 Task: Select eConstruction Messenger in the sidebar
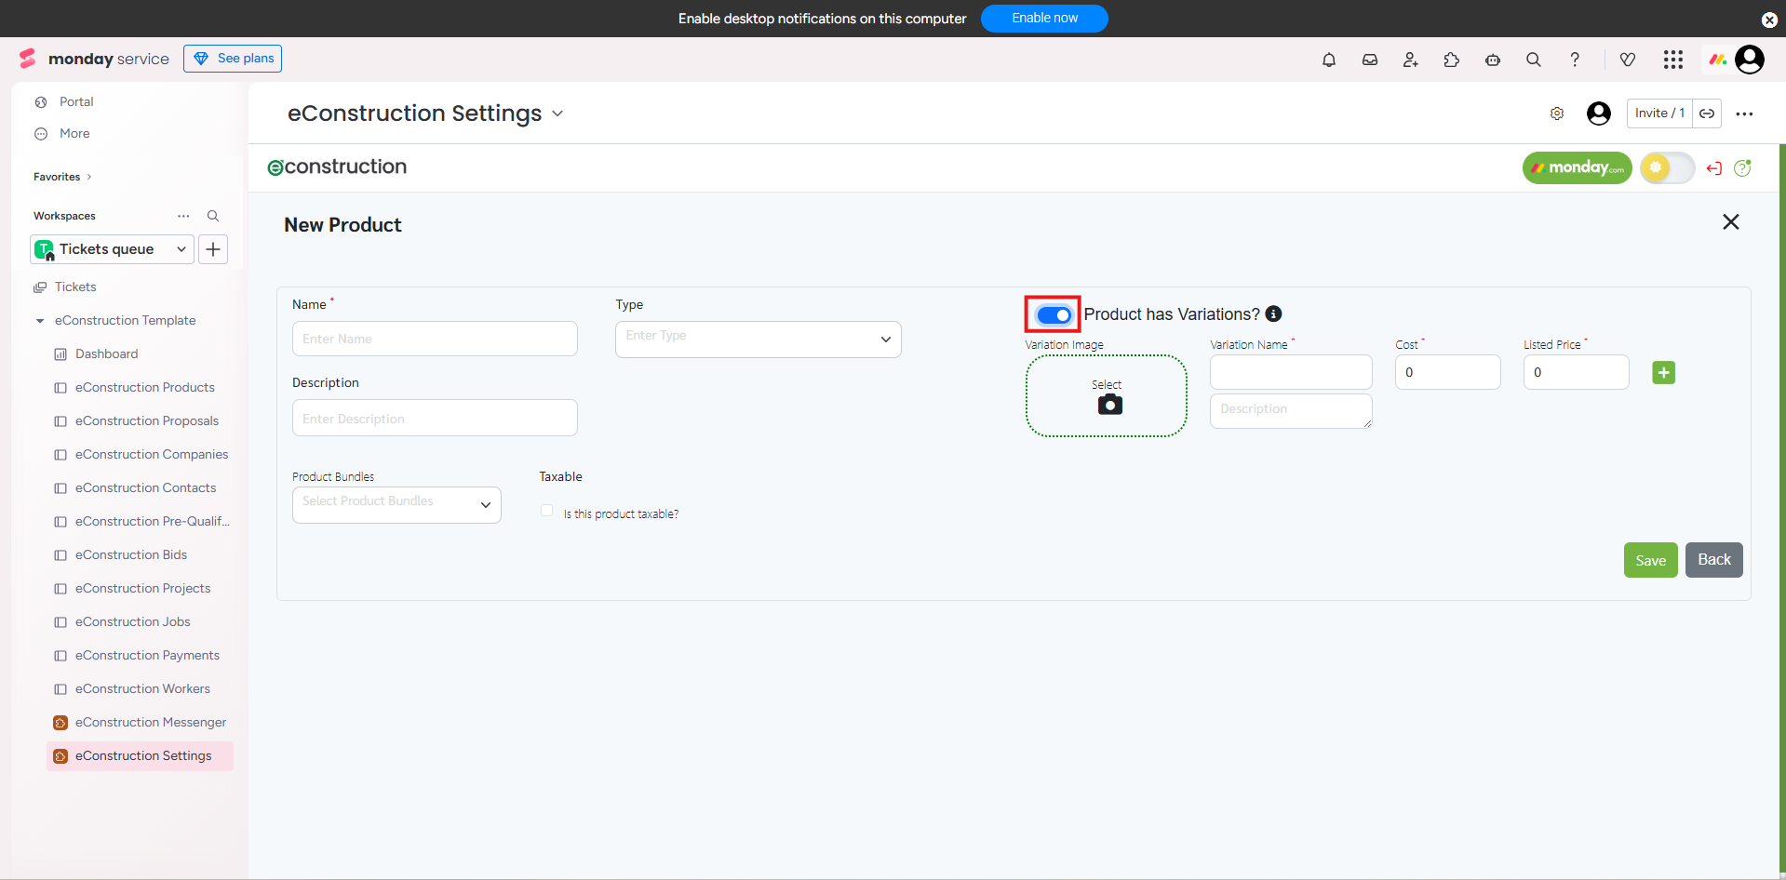(x=150, y=723)
